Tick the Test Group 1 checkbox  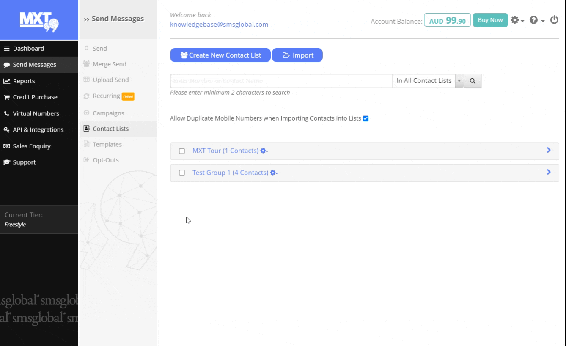pyautogui.click(x=182, y=173)
